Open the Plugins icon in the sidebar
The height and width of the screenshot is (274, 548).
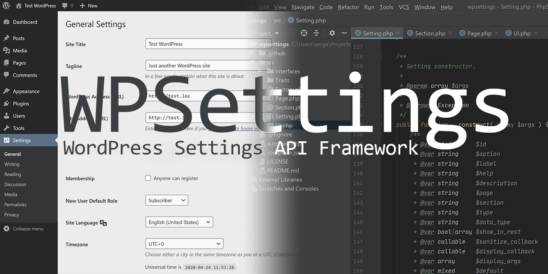7,103
